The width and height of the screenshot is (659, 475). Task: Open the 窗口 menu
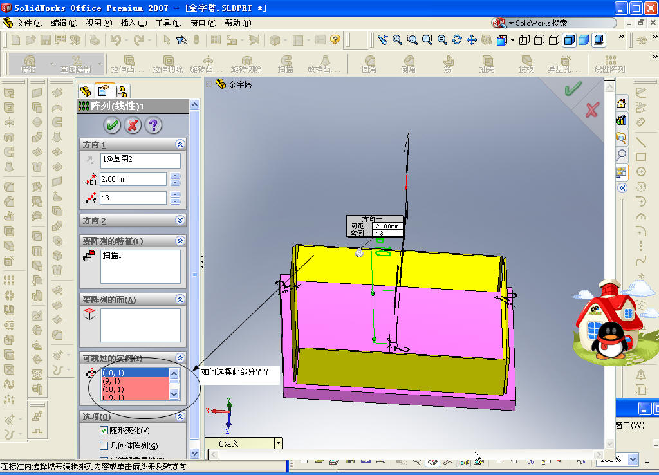coord(203,23)
